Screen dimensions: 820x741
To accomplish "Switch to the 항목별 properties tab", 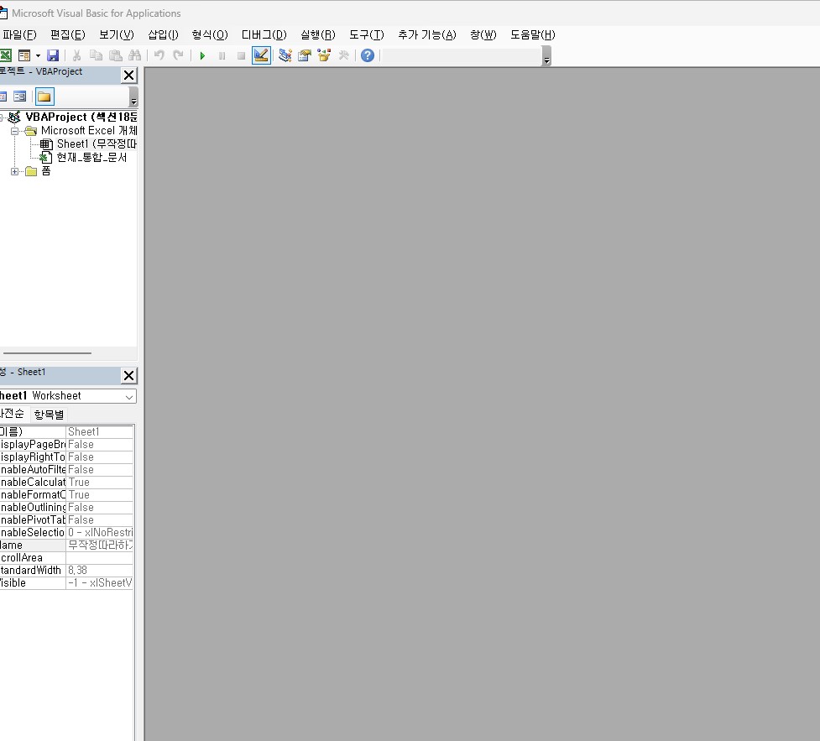I will pyautogui.click(x=49, y=415).
